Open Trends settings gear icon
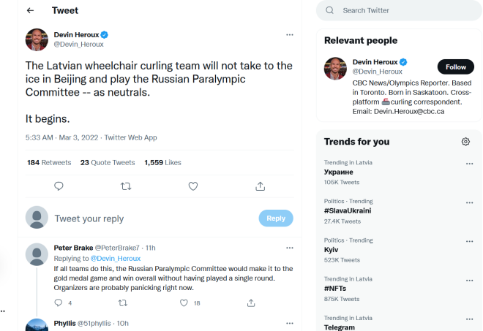 pyautogui.click(x=465, y=142)
